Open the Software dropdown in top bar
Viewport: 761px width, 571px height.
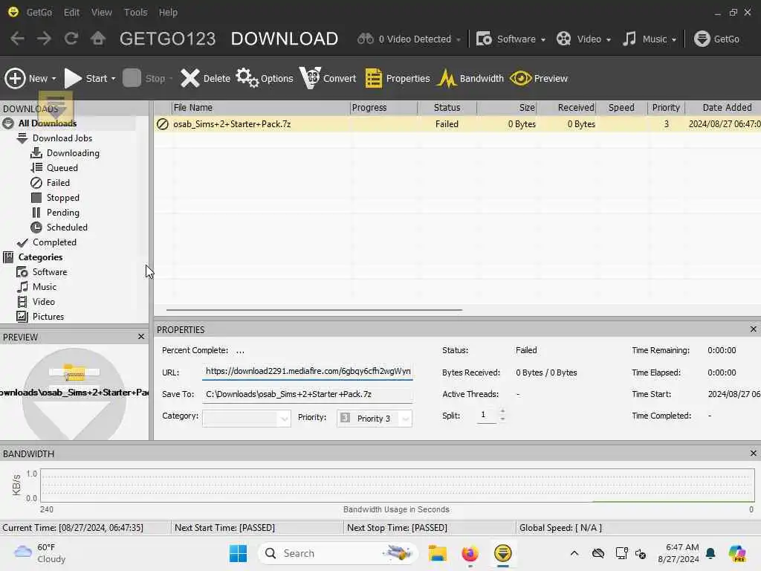543,40
